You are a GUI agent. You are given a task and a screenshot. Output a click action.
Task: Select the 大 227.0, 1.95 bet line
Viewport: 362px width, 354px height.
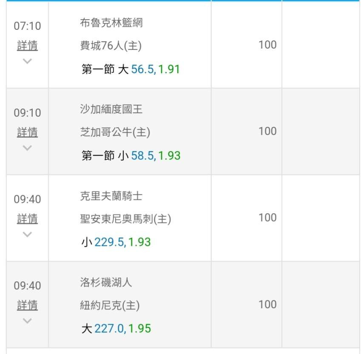point(116,328)
